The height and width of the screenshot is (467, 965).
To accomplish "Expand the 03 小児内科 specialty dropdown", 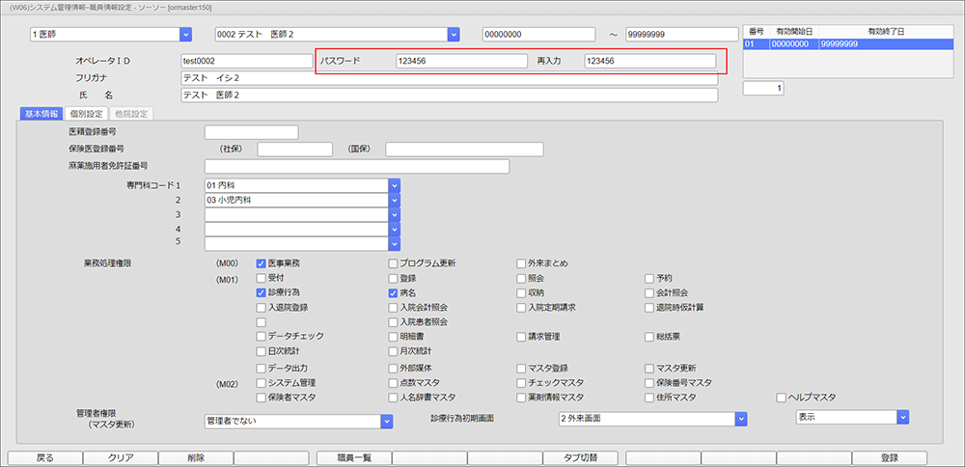I will 395,200.
